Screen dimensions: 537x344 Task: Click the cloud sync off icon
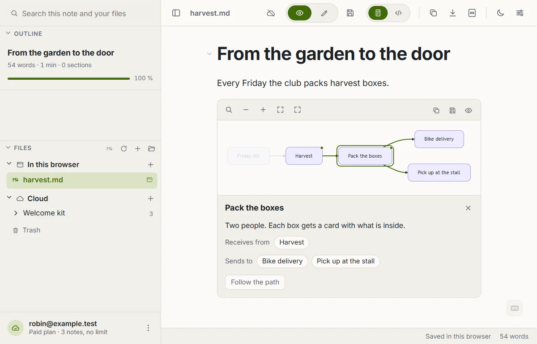click(x=271, y=13)
